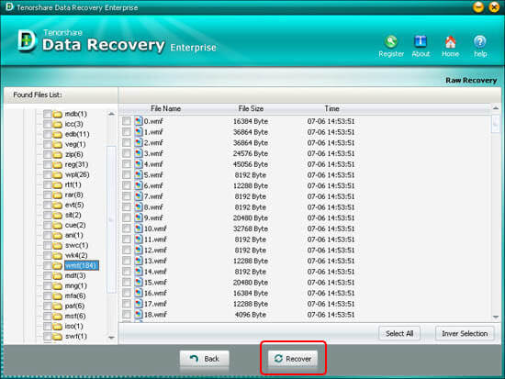
Task: Click the folder tree scrollbar thumb
Action: coord(111,219)
